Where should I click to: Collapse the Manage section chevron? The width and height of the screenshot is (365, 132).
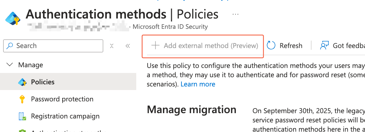[x=10, y=65]
